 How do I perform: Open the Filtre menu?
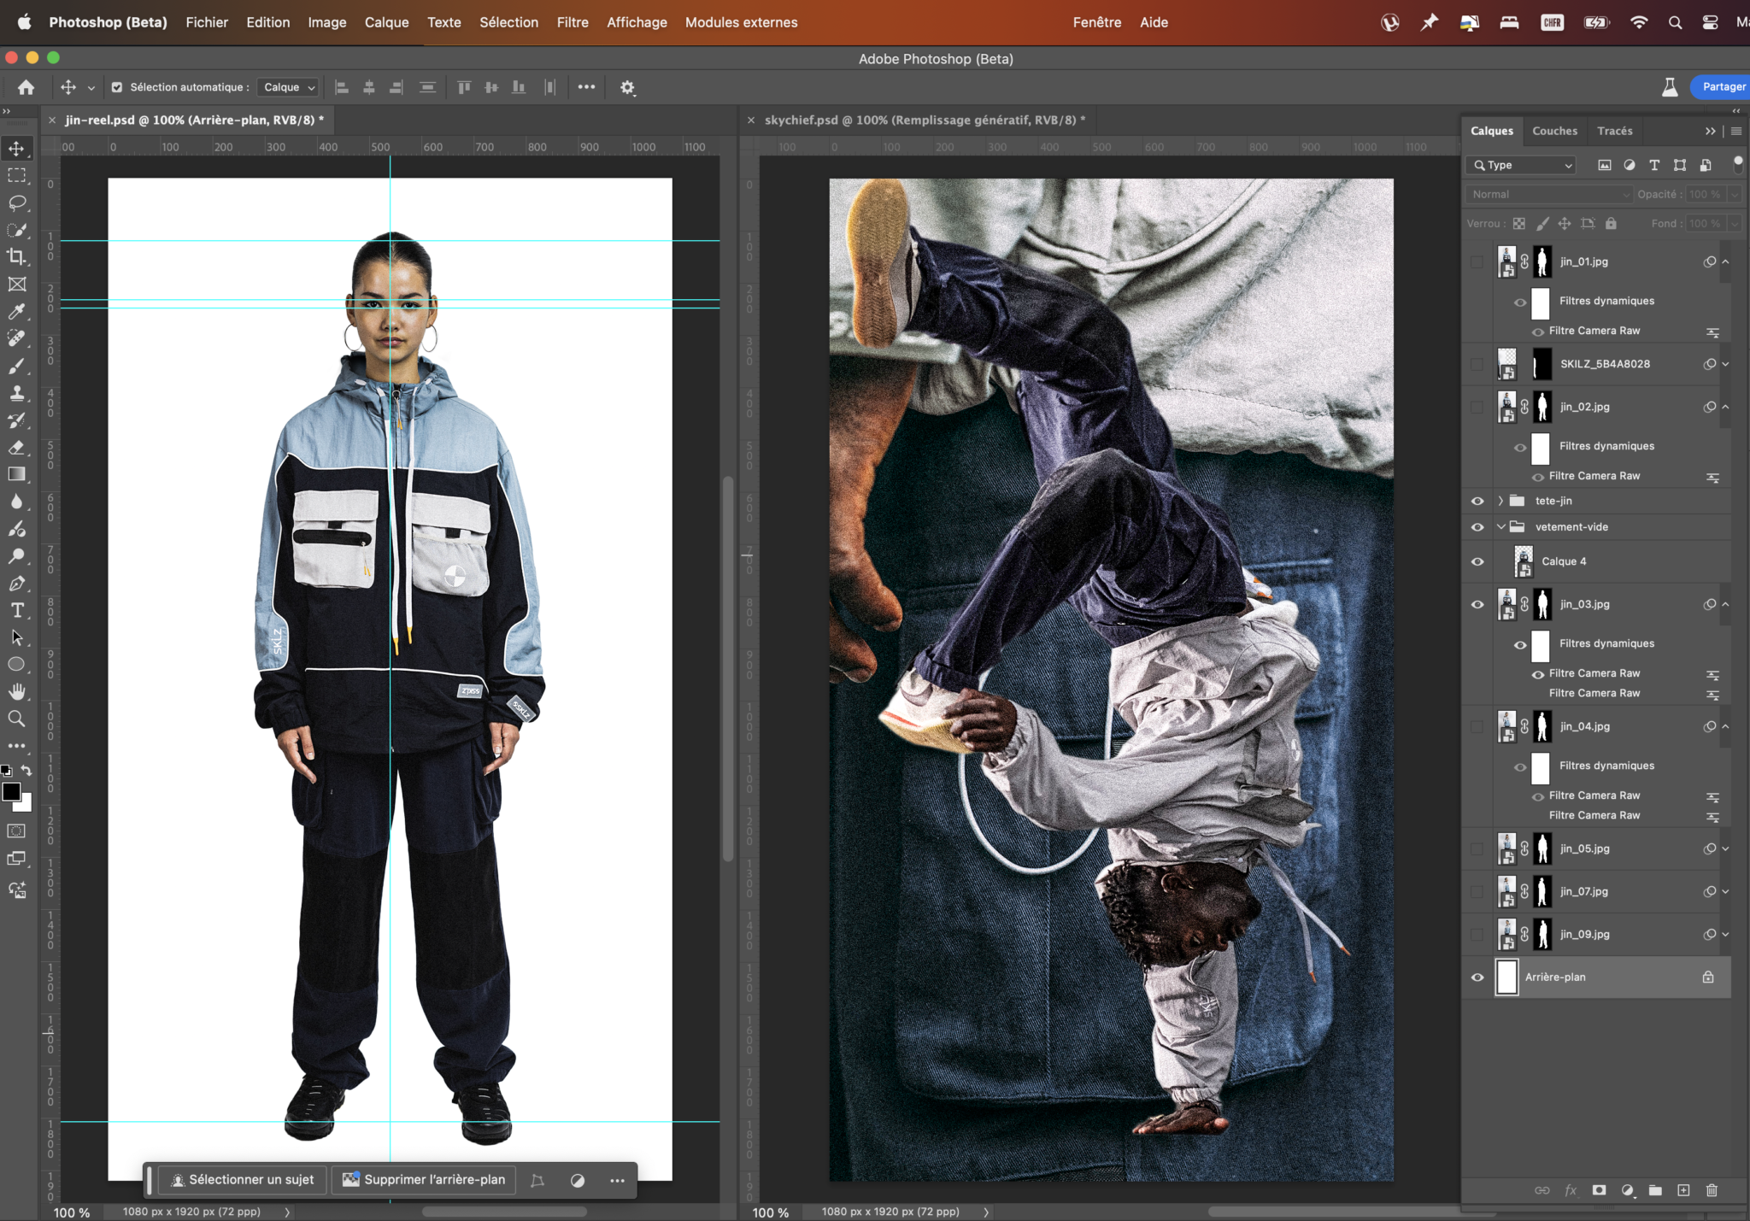tap(573, 22)
